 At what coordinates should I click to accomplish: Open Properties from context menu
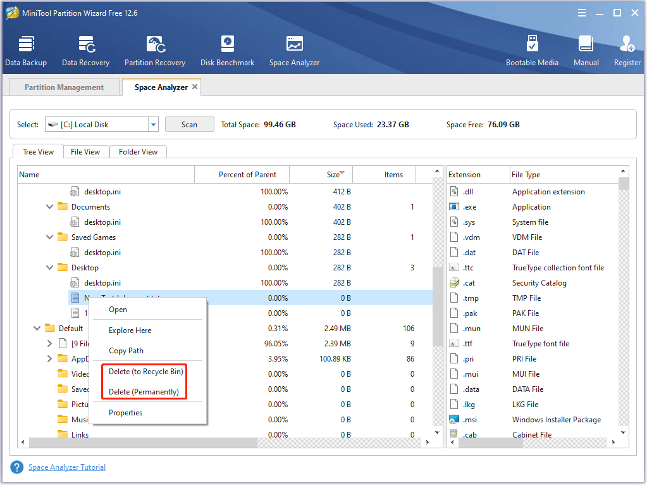(125, 413)
